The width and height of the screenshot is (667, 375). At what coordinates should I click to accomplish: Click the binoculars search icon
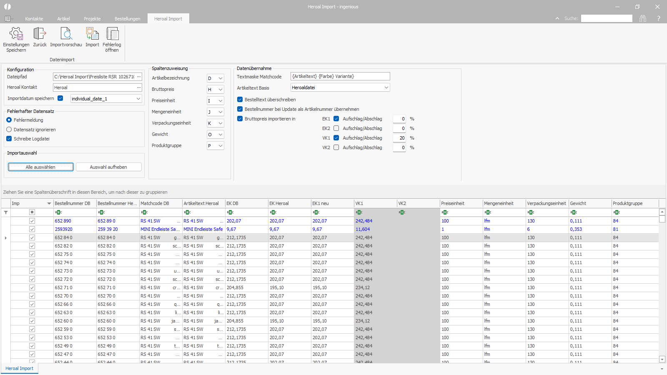coord(643,18)
